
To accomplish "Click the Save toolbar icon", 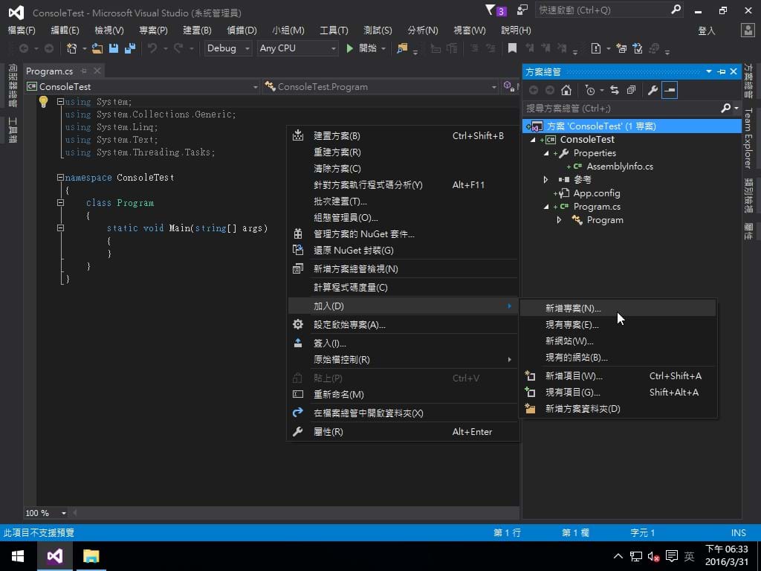I will pyautogui.click(x=114, y=48).
